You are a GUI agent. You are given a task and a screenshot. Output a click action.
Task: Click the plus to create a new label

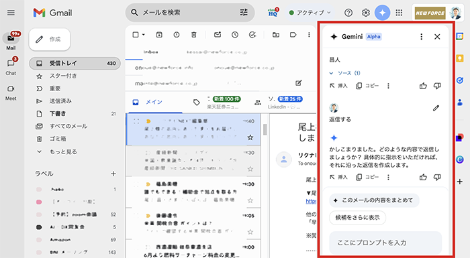113,174
